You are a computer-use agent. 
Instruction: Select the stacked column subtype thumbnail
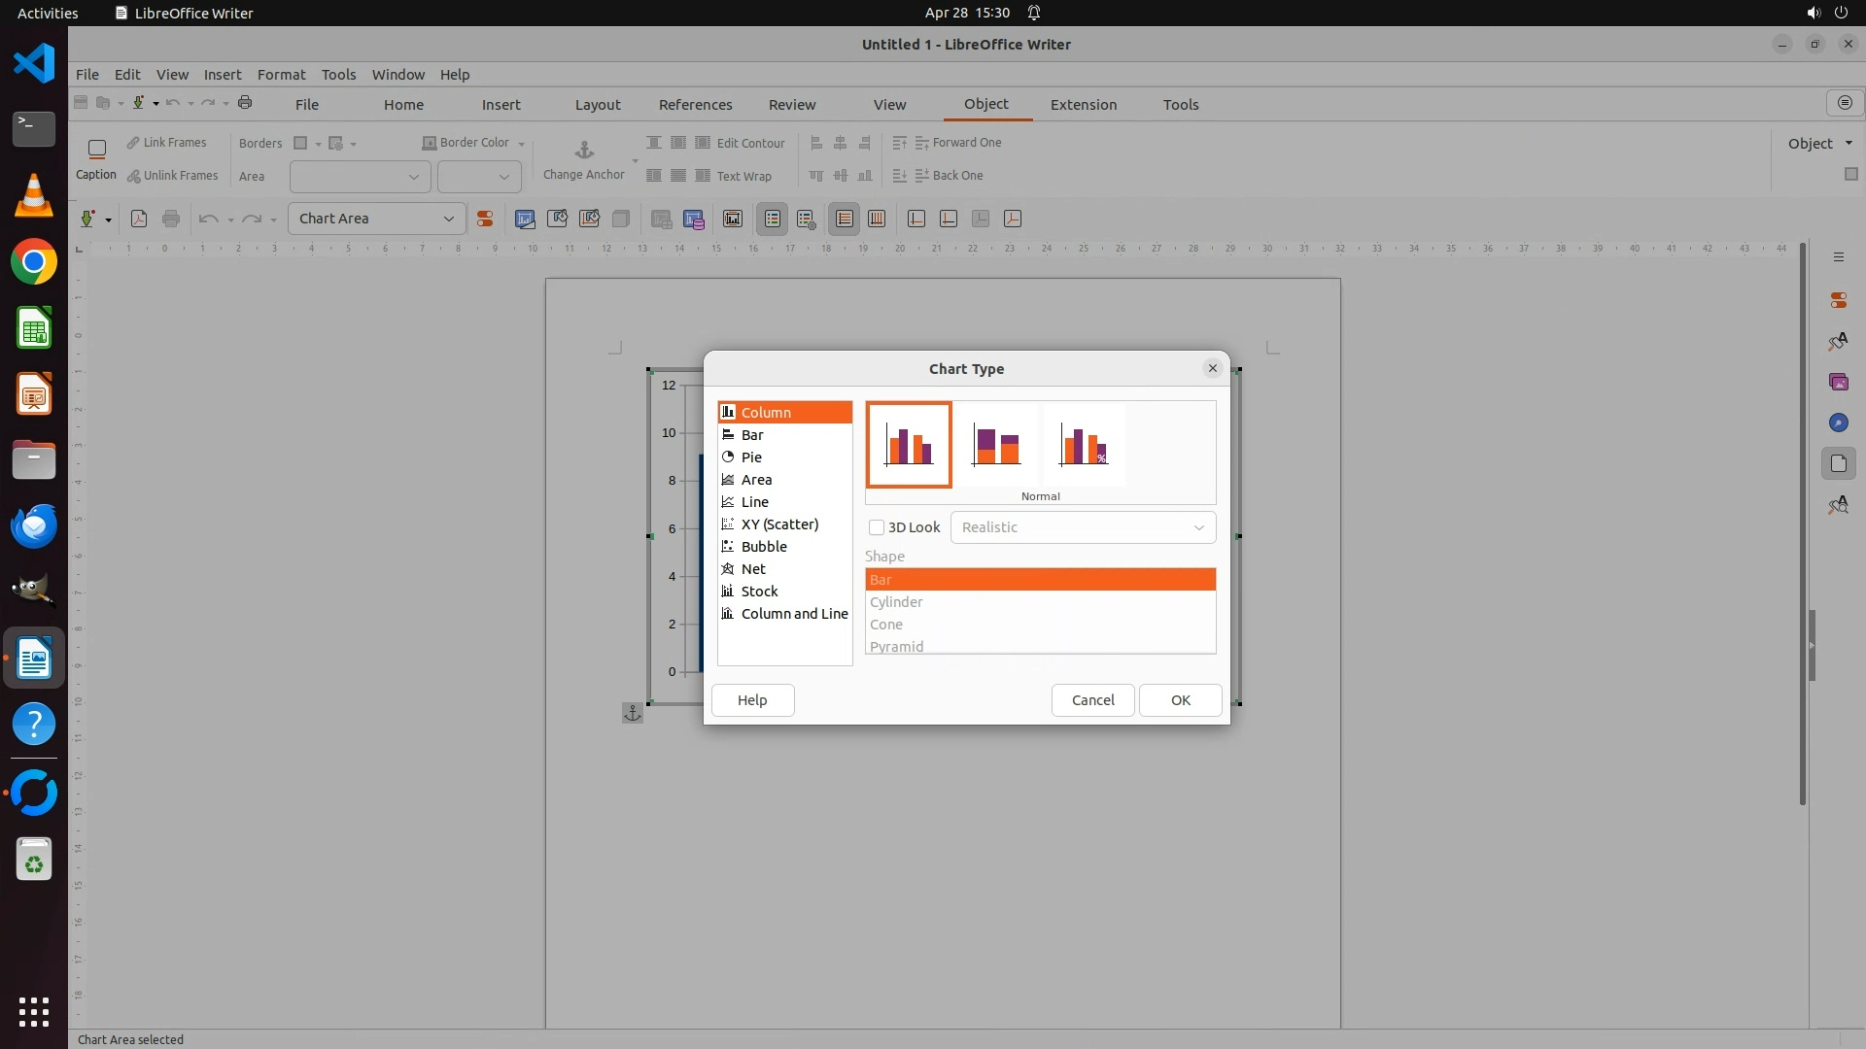pyautogui.click(x=996, y=446)
